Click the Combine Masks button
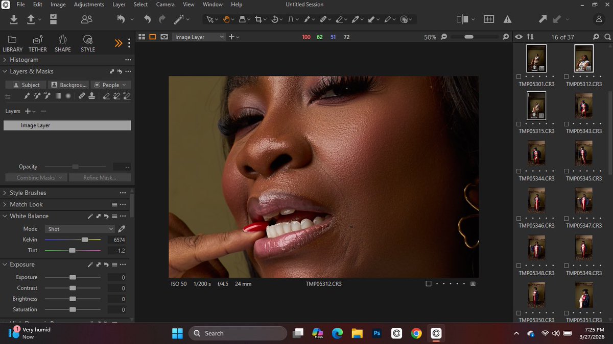613x344 pixels. pos(36,178)
